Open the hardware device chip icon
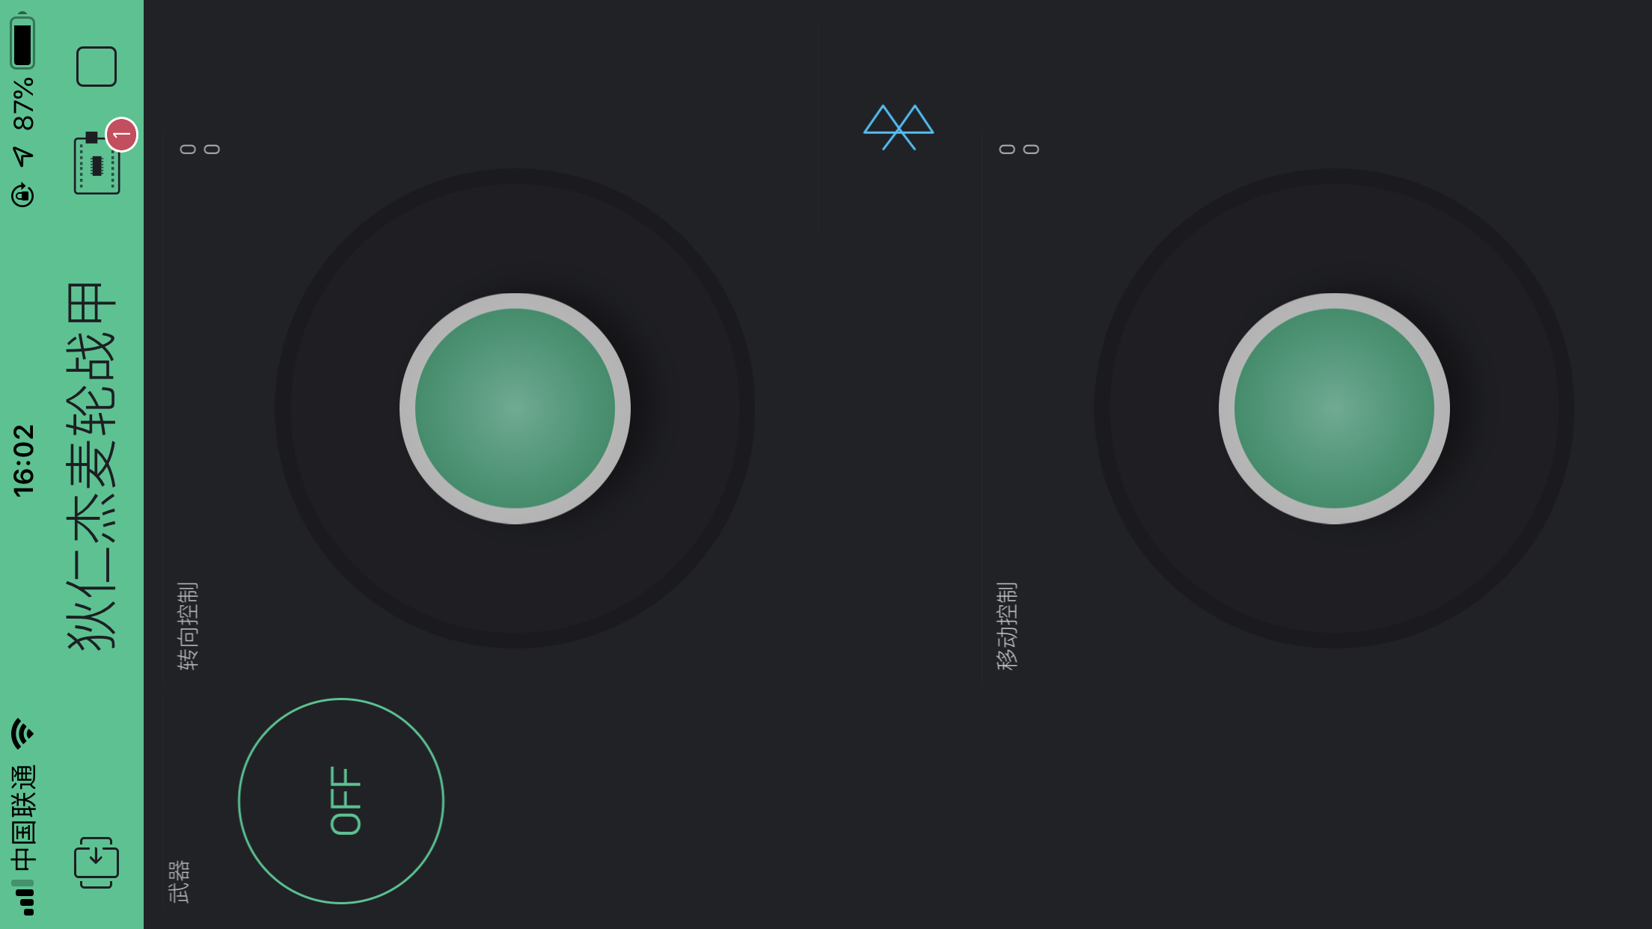The height and width of the screenshot is (929, 1652). tap(97, 163)
